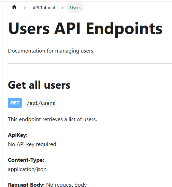The height and width of the screenshot is (187, 172).
Task: Select 'Documentation for managing users.' text
Action: click(x=51, y=51)
